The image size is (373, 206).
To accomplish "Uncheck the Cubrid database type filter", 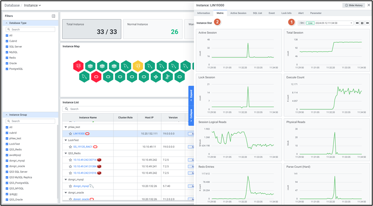I will [x=7, y=41].
